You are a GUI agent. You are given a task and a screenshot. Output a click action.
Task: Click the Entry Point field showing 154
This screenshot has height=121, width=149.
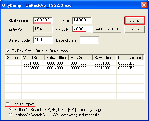43,29
